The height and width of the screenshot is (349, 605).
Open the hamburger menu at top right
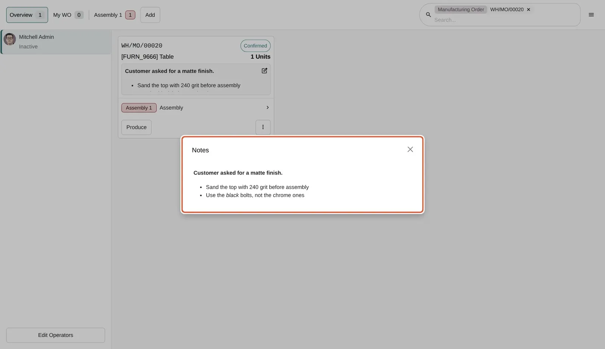pyautogui.click(x=591, y=15)
